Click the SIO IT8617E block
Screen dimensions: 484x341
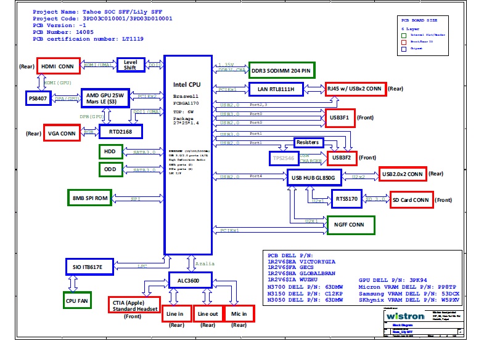[x=89, y=267]
